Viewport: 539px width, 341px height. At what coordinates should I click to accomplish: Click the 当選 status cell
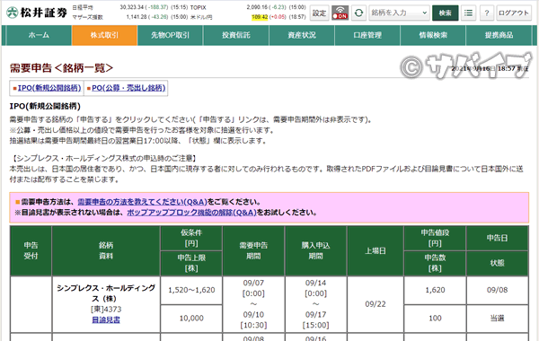pos(497,319)
